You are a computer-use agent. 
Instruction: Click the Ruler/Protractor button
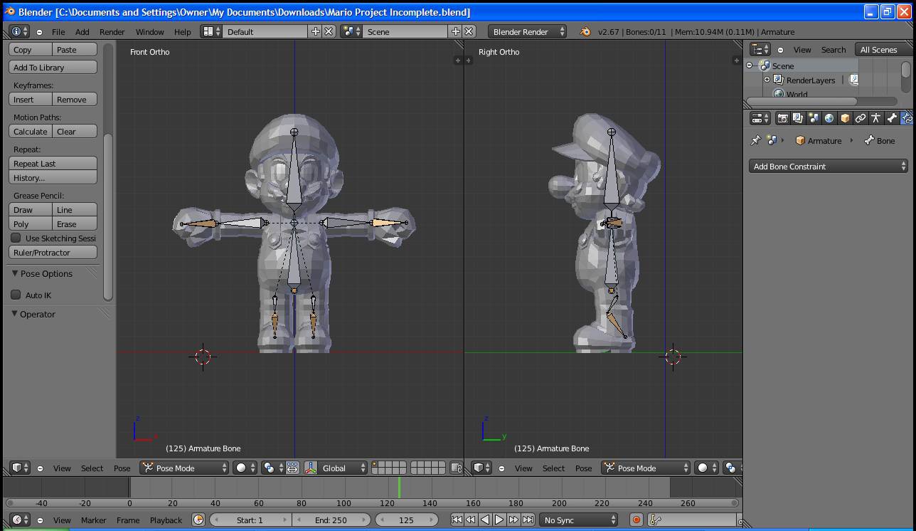(x=53, y=252)
